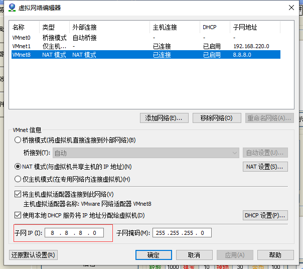Close the 虚拟网络编辑器 dialog
Screen dimensions: 303x269
click(x=291, y=8)
